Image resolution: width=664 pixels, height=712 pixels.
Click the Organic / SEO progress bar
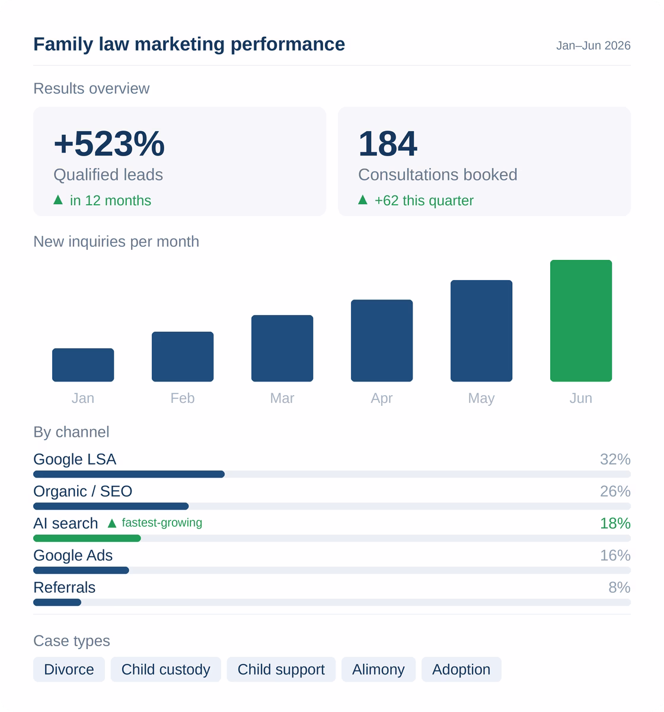(x=332, y=506)
